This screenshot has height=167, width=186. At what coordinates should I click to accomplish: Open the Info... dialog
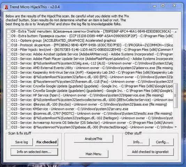pyautogui.click(x=138, y=142)
